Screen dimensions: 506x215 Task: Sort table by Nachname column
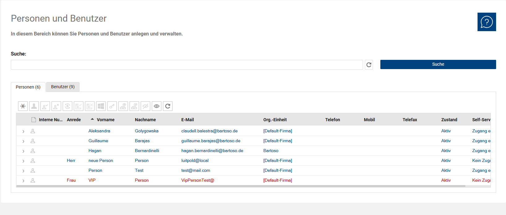145,120
